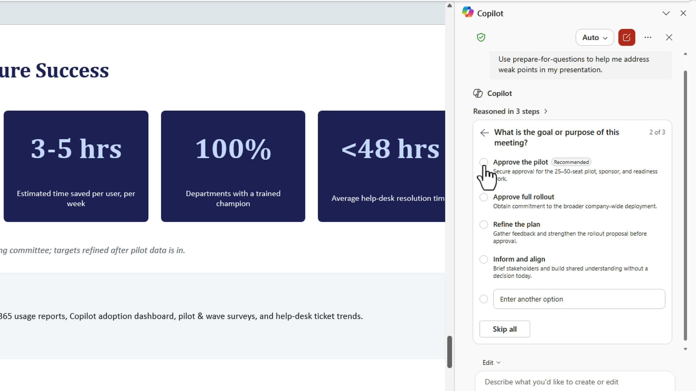Open the more options ellipsis menu
This screenshot has height=391, width=696.
(x=648, y=37)
